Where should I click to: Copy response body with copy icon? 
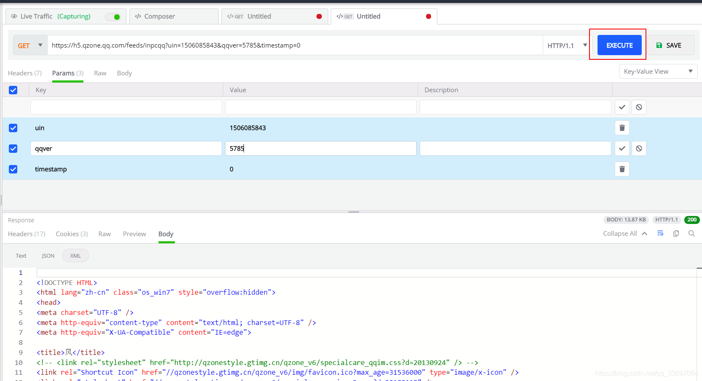coord(676,233)
